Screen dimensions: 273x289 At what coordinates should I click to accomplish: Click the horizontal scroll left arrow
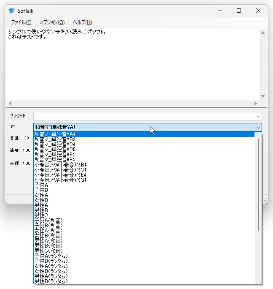click(10, 104)
